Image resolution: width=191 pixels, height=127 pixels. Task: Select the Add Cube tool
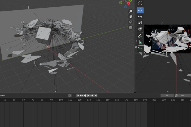[140, 49]
